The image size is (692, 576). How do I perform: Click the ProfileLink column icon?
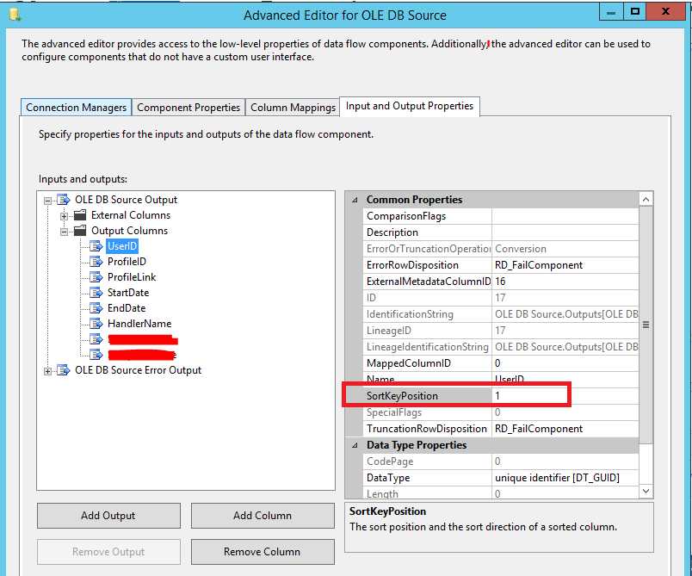click(96, 277)
